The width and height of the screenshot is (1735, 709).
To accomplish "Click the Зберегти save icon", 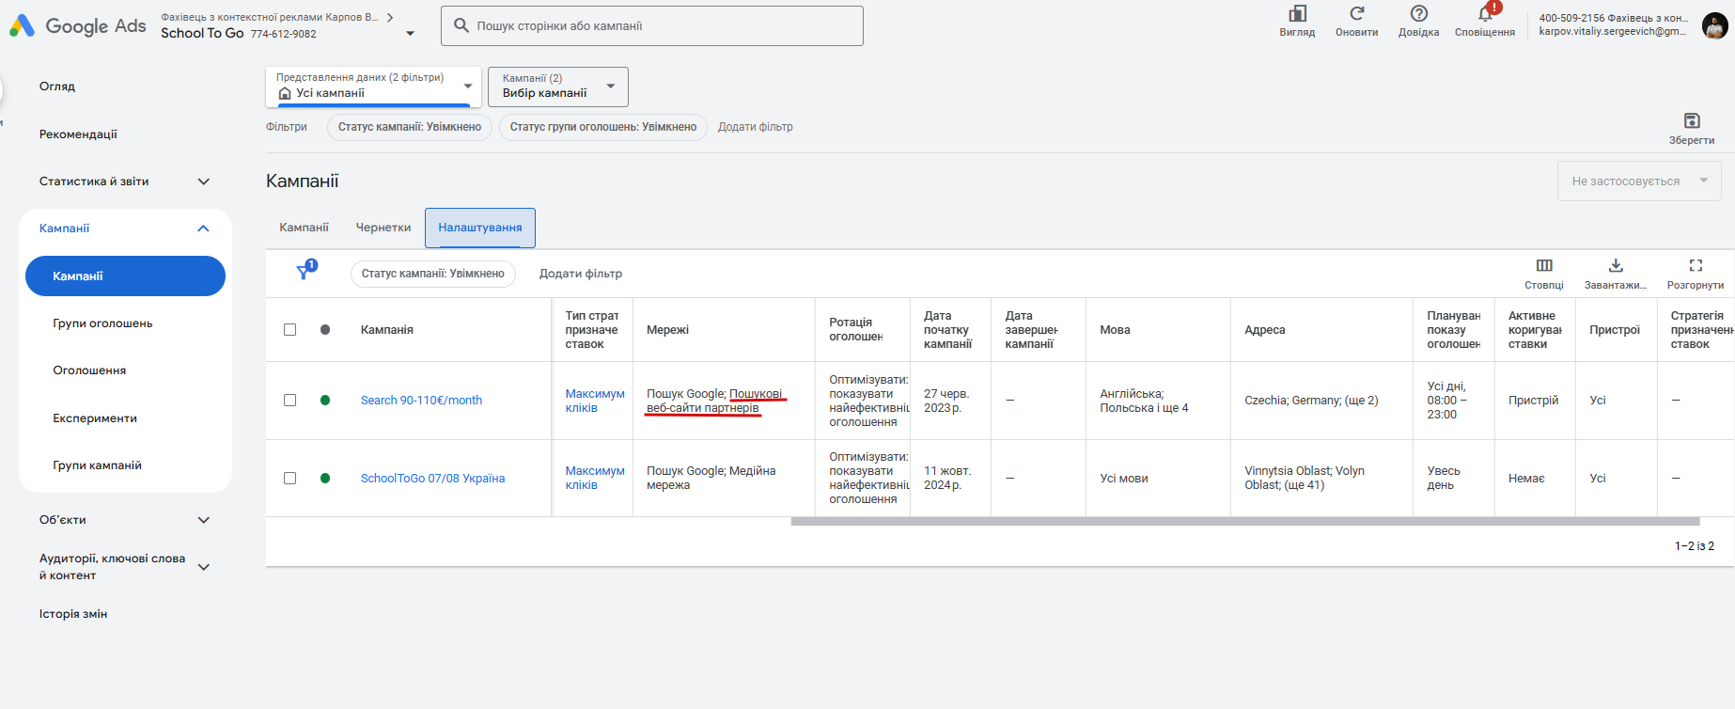I will (x=1692, y=120).
